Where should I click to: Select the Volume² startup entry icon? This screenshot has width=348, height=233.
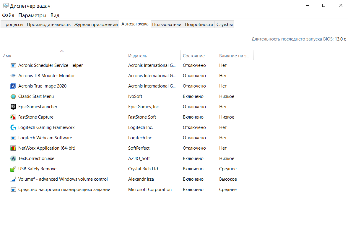[x=13, y=179]
